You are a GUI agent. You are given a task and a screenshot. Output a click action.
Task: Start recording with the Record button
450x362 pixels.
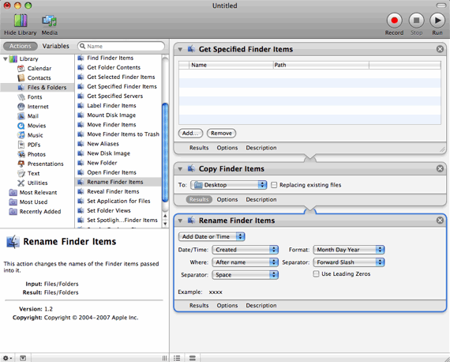coord(394,21)
